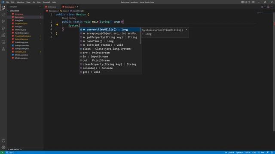Open the Run and Debug view

[x=3, y=29]
